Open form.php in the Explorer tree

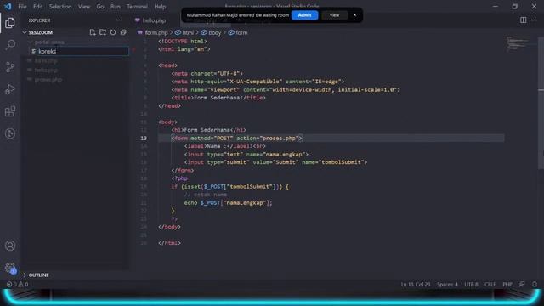tap(46, 60)
